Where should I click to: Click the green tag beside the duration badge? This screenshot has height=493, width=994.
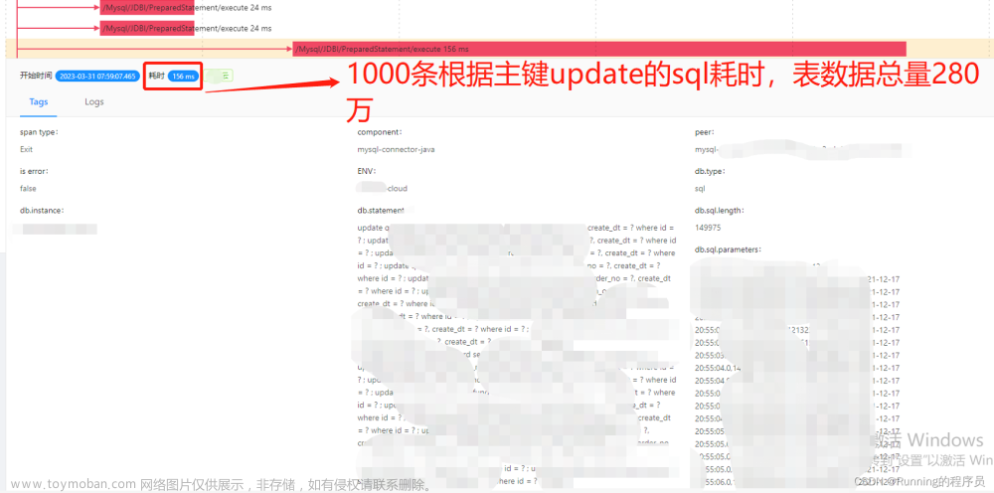(221, 77)
